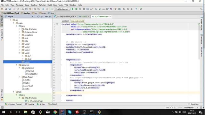The width and height of the screenshot is (205, 115).
Task: Click the Git: master branch widget
Action: click(189, 108)
